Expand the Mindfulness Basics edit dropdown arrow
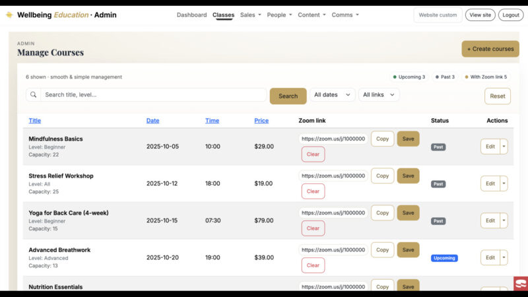The image size is (528, 297). pyautogui.click(x=504, y=147)
